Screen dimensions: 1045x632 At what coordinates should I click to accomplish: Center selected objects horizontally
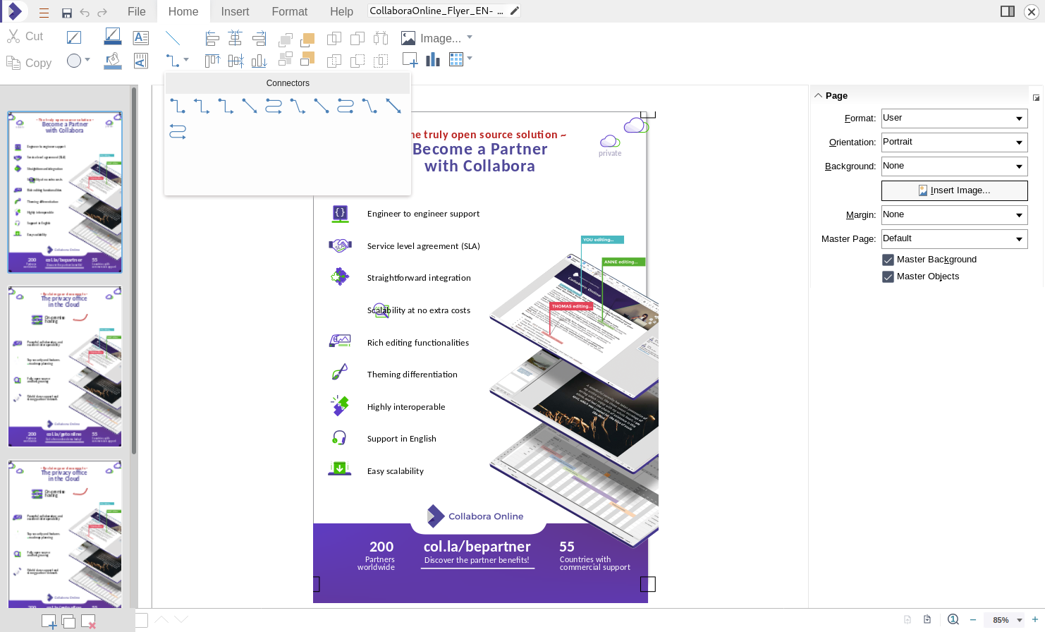(236, 38)
